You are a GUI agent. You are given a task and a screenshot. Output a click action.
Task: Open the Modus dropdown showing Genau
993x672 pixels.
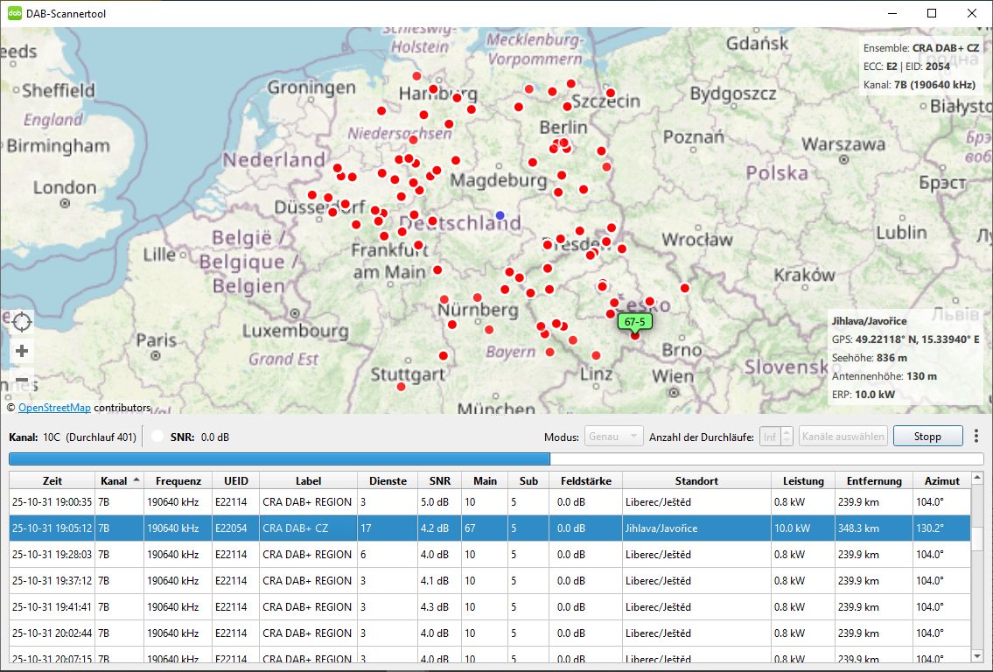point(615,436)
